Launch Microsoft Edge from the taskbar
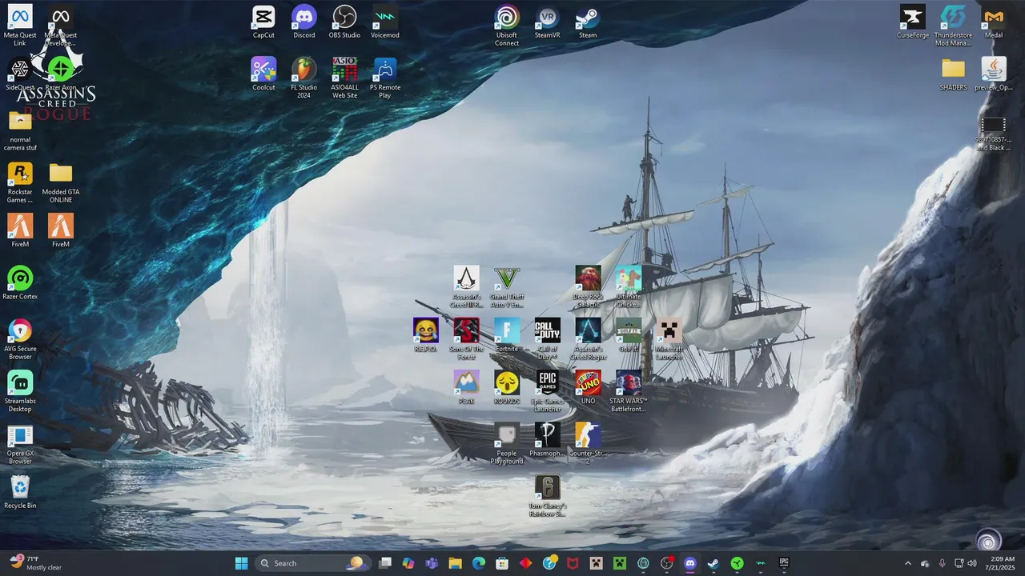 click(x=478, y=563)
